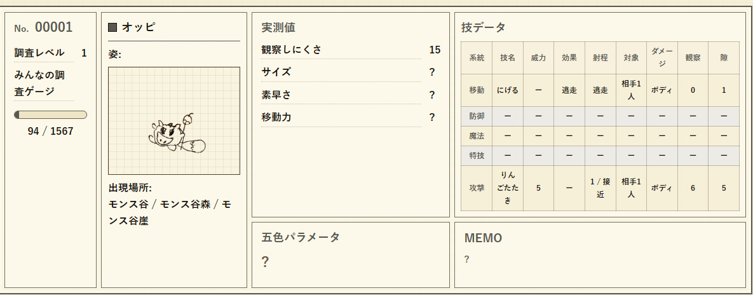Select the オッピ monster sketch image
This screenshot has width=753, height=295.
click(174, 121)
